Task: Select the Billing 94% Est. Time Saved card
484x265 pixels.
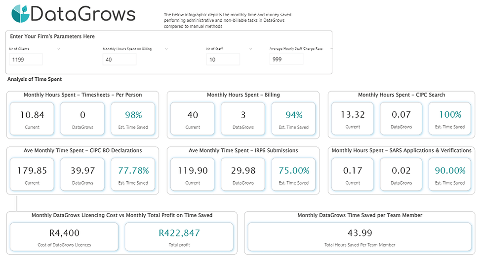Action: pos(293,119)
